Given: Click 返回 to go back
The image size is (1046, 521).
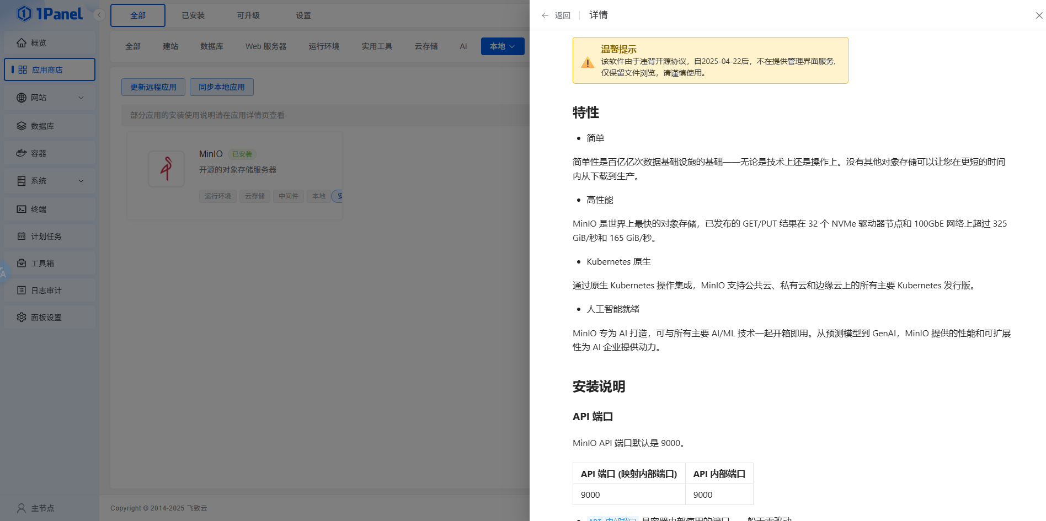Looking at the screenshot, I should click(x=562, y=15).
